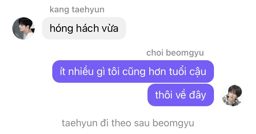Image resolution: width=256 pixels, height=134 pixels.
Task: Click the 'kang taehyun' sender name
Action: (x=77, y=10)
